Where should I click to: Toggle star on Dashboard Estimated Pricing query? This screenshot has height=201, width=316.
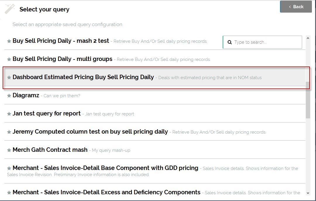coord(9,77)
